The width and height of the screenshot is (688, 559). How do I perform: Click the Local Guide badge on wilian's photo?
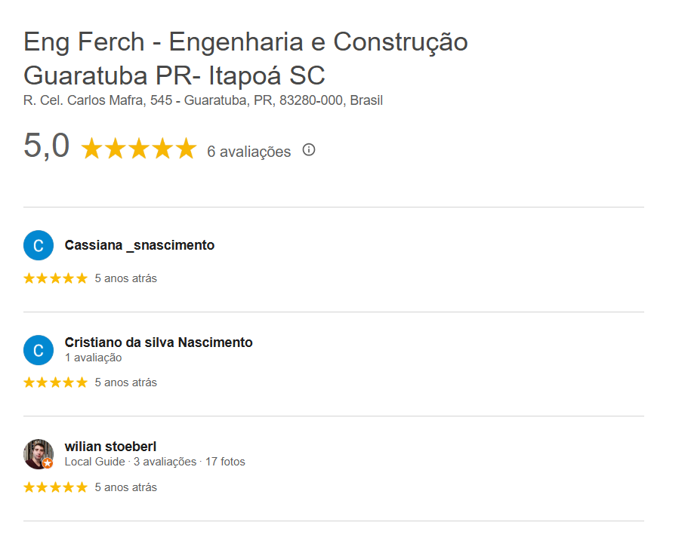pyautogui.click(x=48, y=463)
